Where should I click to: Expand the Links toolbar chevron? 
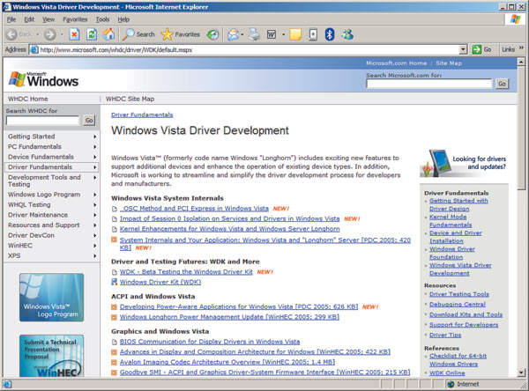pyautogui.click(x=521, y=48)
